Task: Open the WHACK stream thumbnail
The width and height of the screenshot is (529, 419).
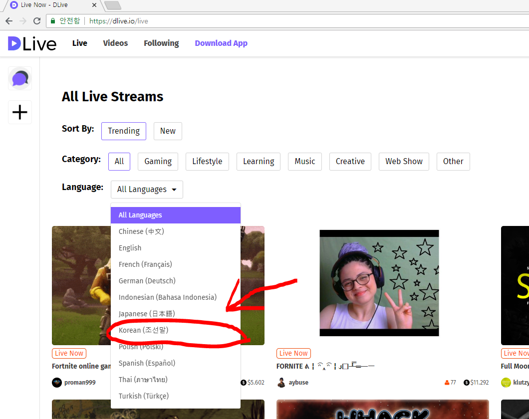Action: click(x=383, y=410)
